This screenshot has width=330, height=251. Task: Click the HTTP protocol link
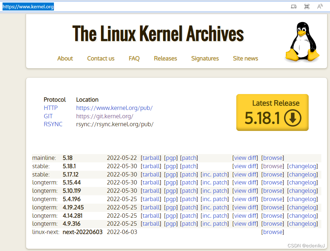[x=51, y=108]
